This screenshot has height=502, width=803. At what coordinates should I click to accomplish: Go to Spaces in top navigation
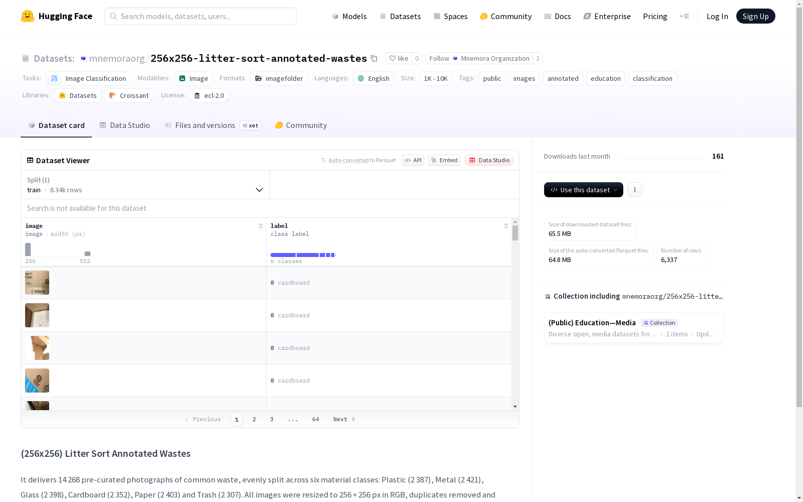(x=451, y=16)
